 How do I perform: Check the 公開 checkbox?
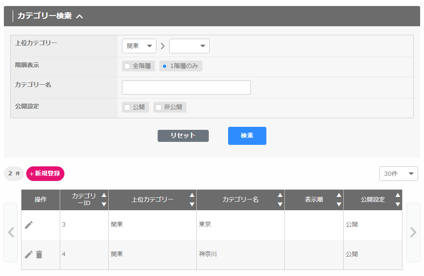[127, 107]
